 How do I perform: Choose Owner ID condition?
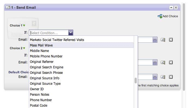coord(81,89)
